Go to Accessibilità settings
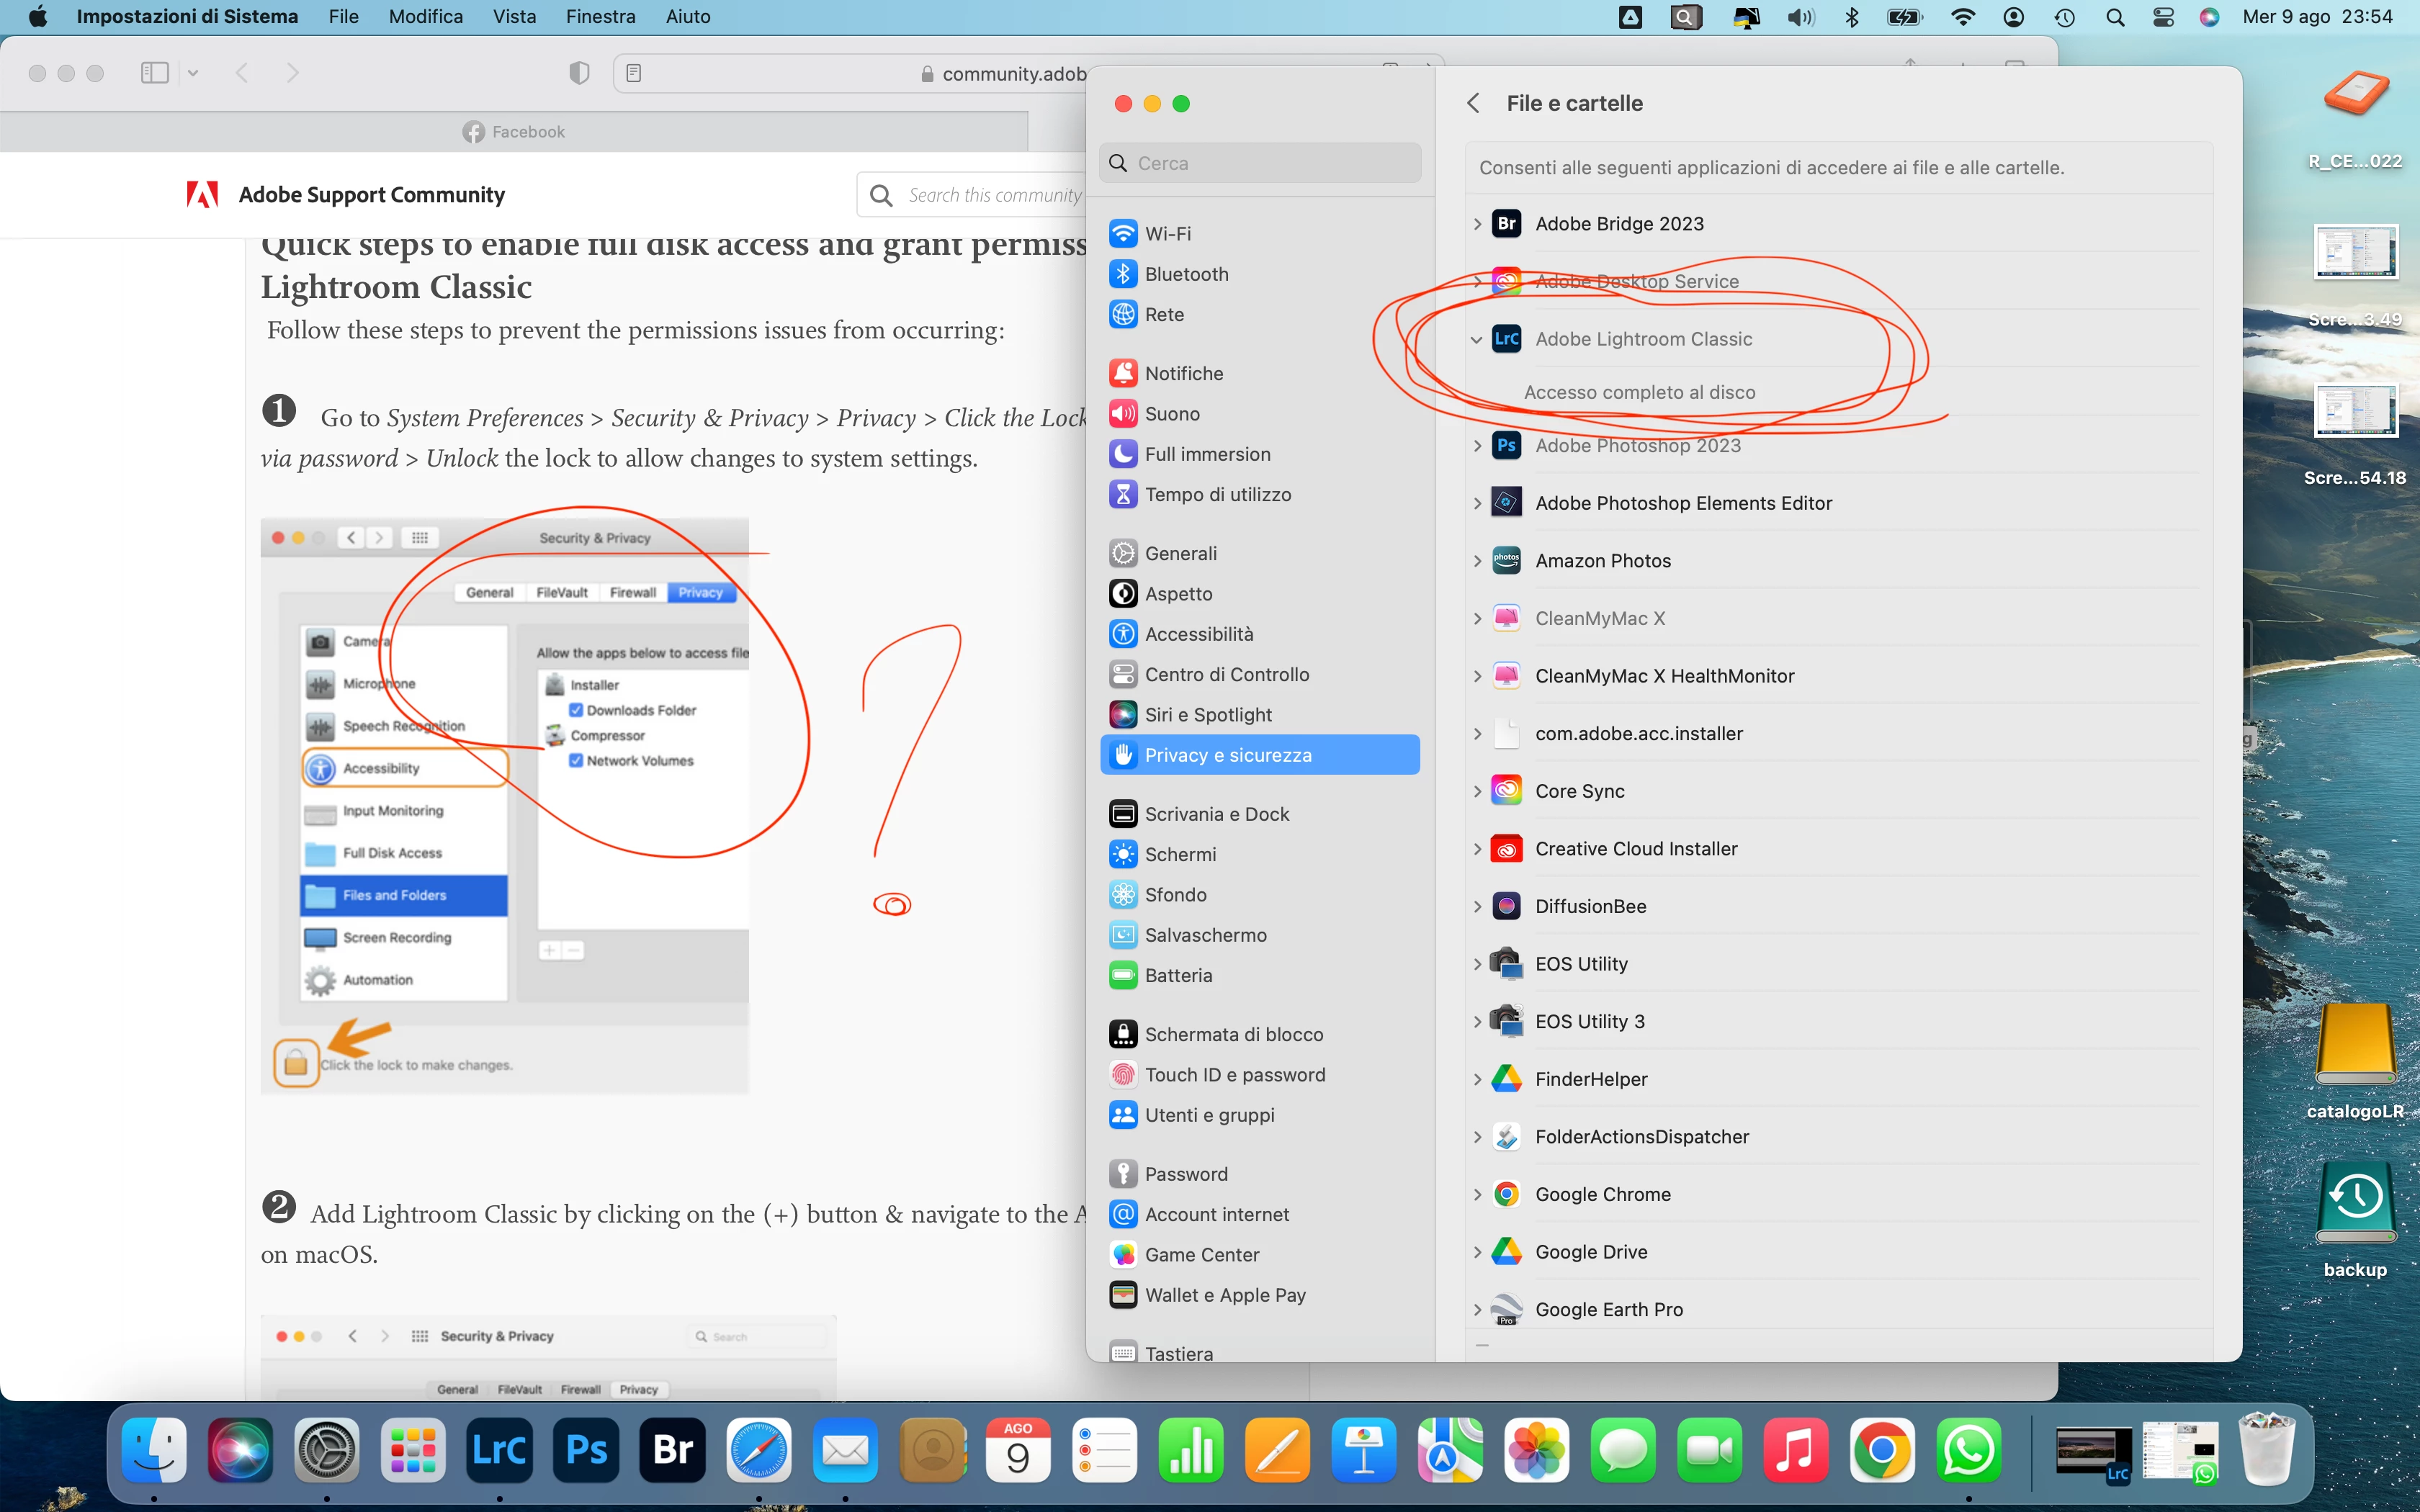Image resolution: width=2420 pixels, height=1512 pixels. pyautogui.click(x=1198, y=634)
